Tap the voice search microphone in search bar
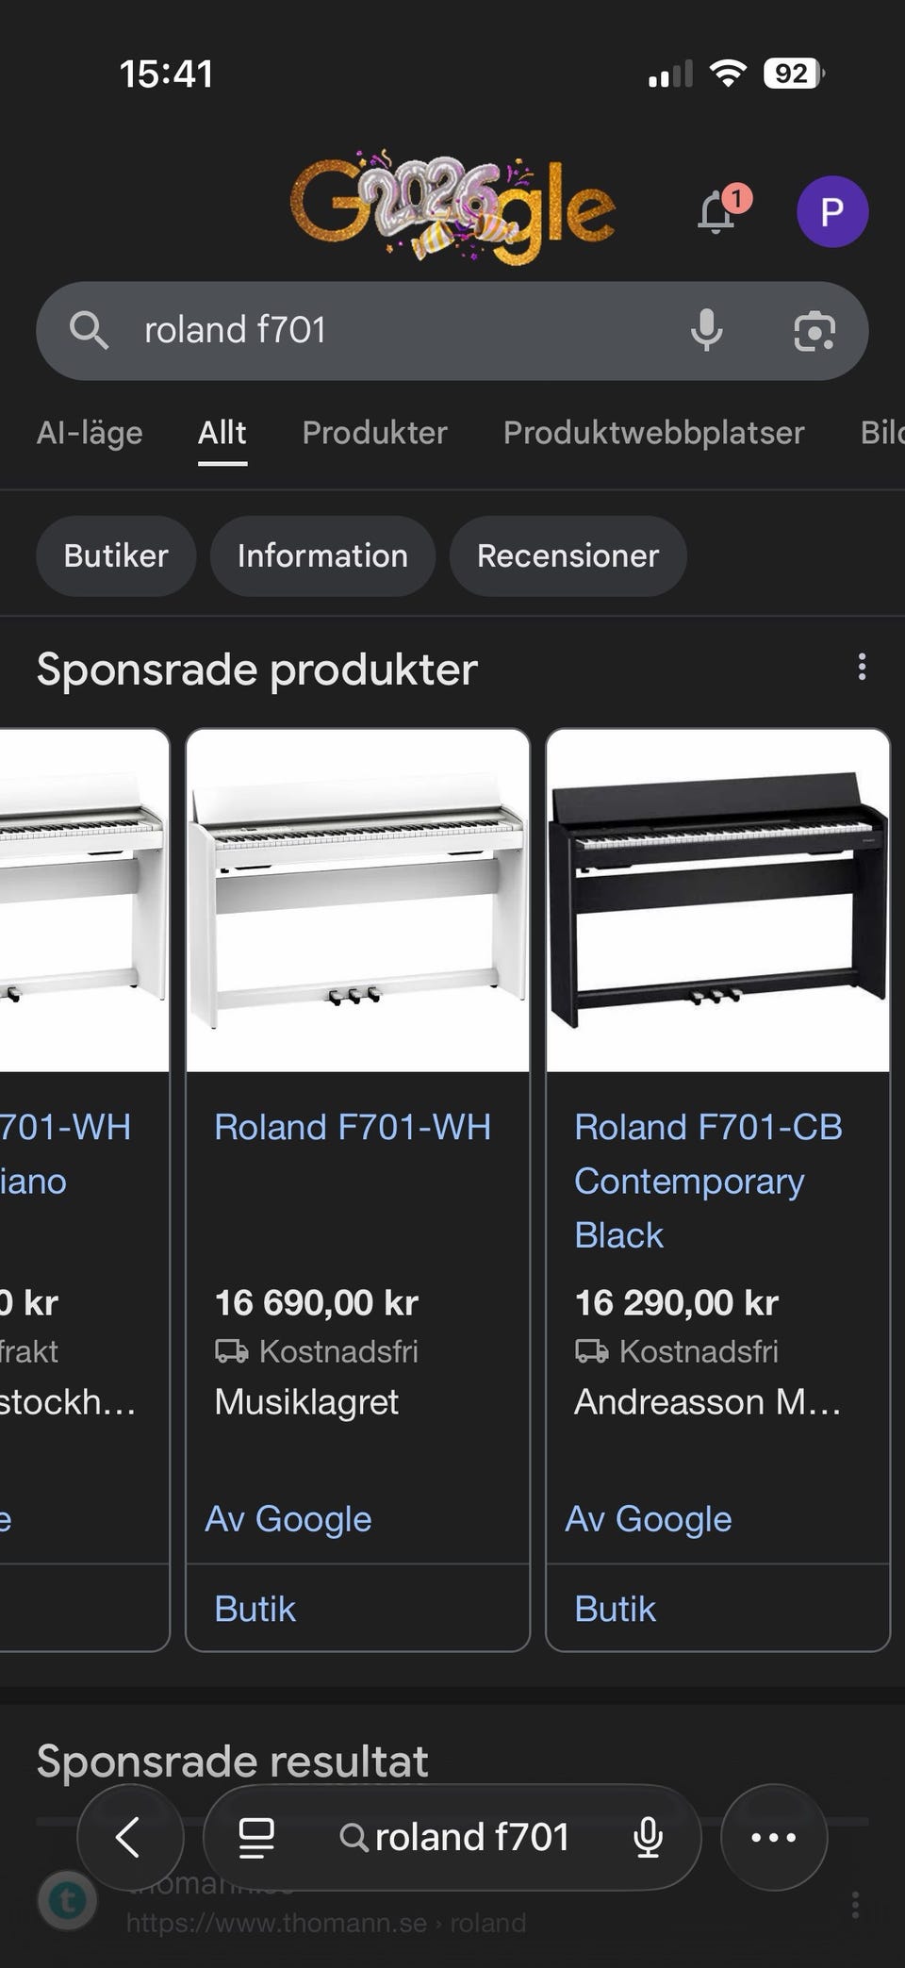 coord(706,330)
